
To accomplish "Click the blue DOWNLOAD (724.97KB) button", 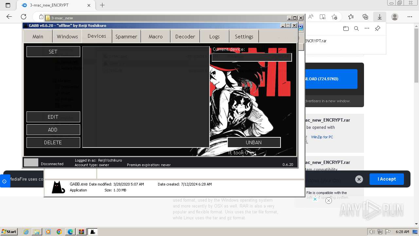I will click(x=331, y=79).
